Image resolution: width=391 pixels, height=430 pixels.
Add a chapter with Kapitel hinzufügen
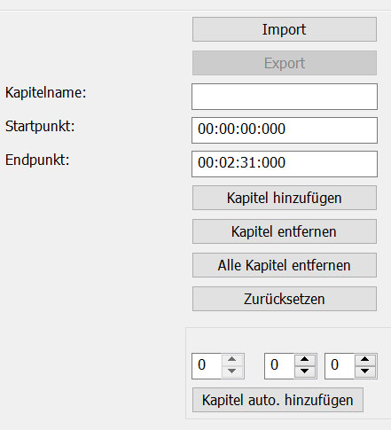[x=285, y=198]
